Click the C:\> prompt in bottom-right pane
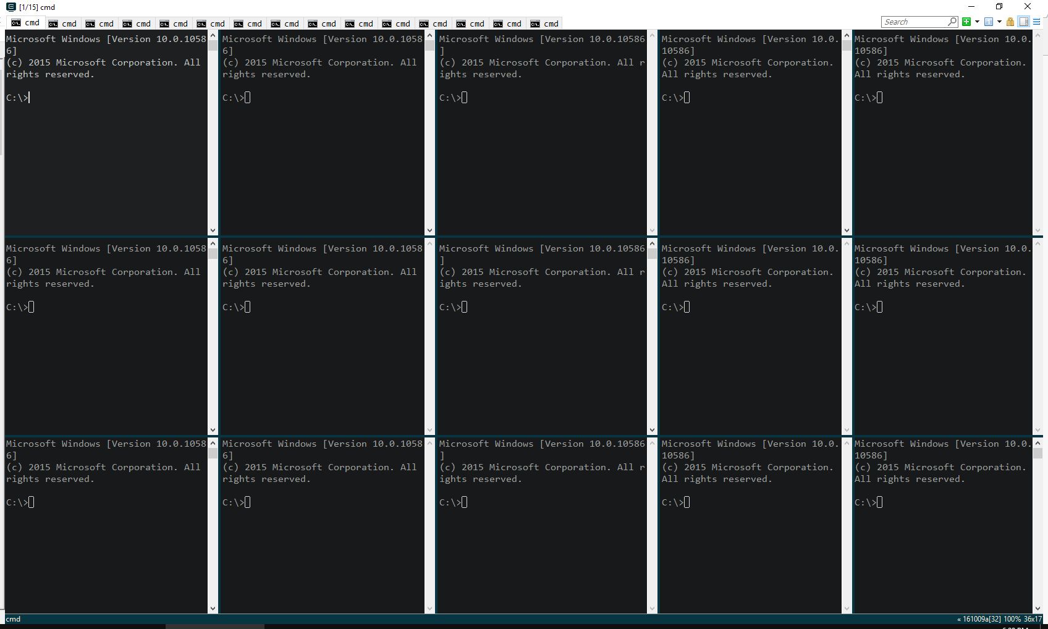 pos(866,502)
